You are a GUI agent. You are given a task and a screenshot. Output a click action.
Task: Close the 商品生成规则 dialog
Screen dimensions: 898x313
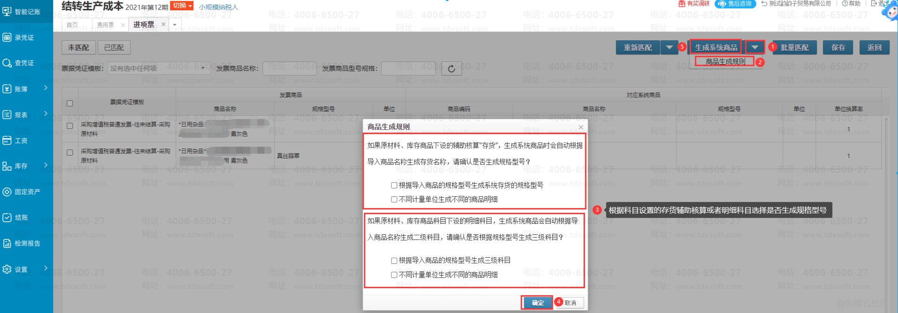(581, 127)
